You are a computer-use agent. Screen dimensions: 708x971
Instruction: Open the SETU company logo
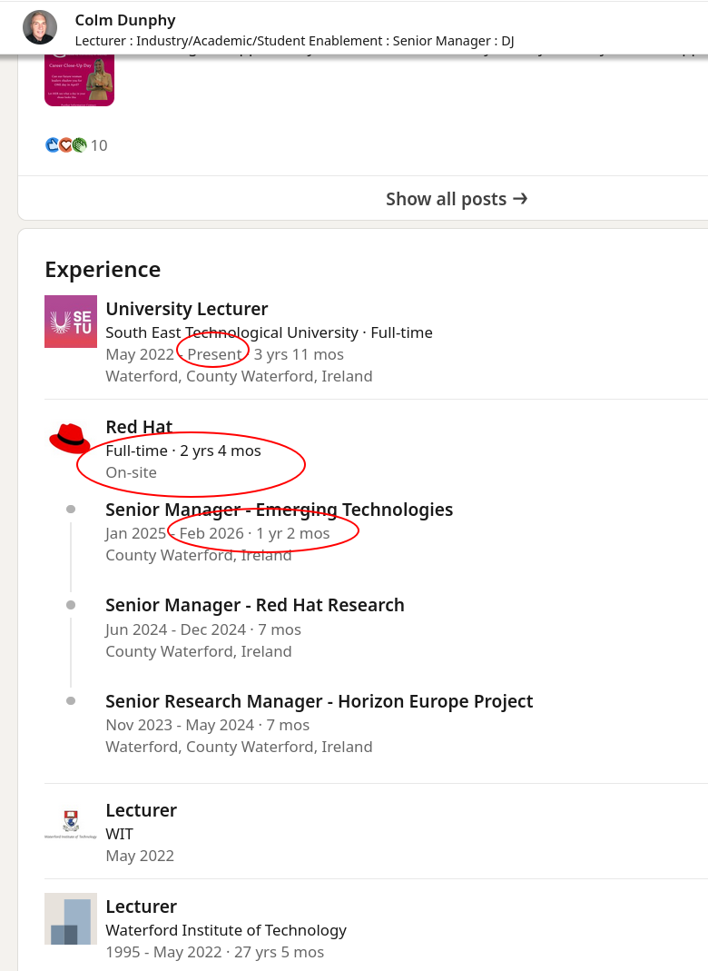coord(71,322)
